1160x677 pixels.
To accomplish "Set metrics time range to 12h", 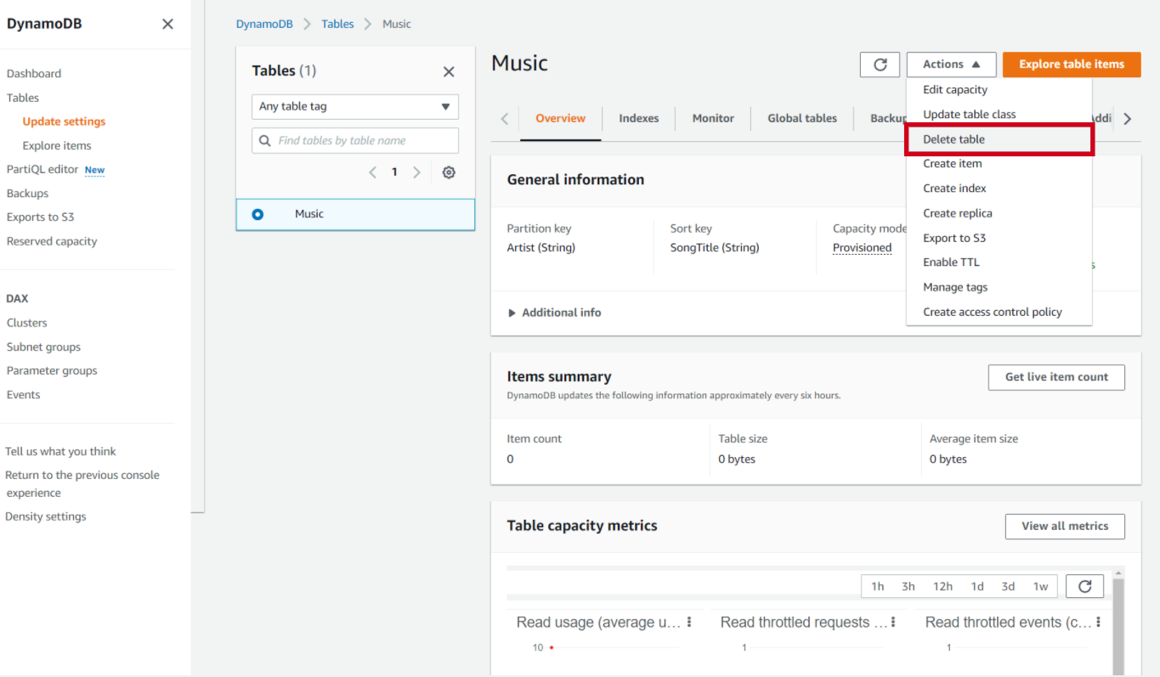I will coord(942,586).
